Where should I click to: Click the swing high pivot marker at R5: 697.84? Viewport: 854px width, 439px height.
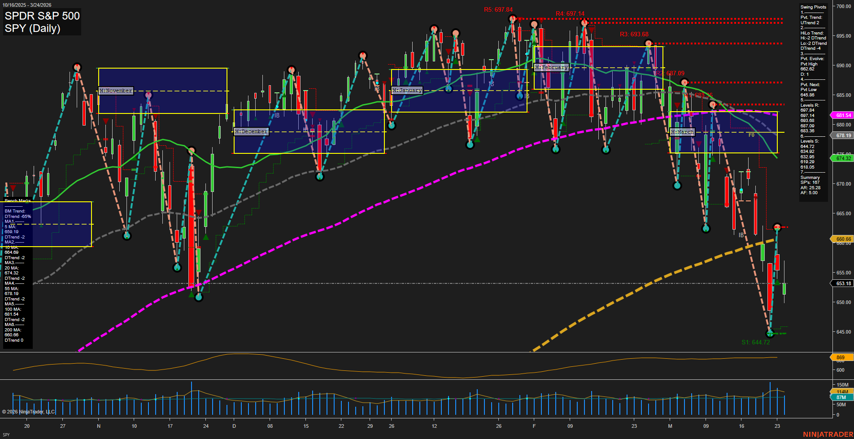[x=512, y=19]
